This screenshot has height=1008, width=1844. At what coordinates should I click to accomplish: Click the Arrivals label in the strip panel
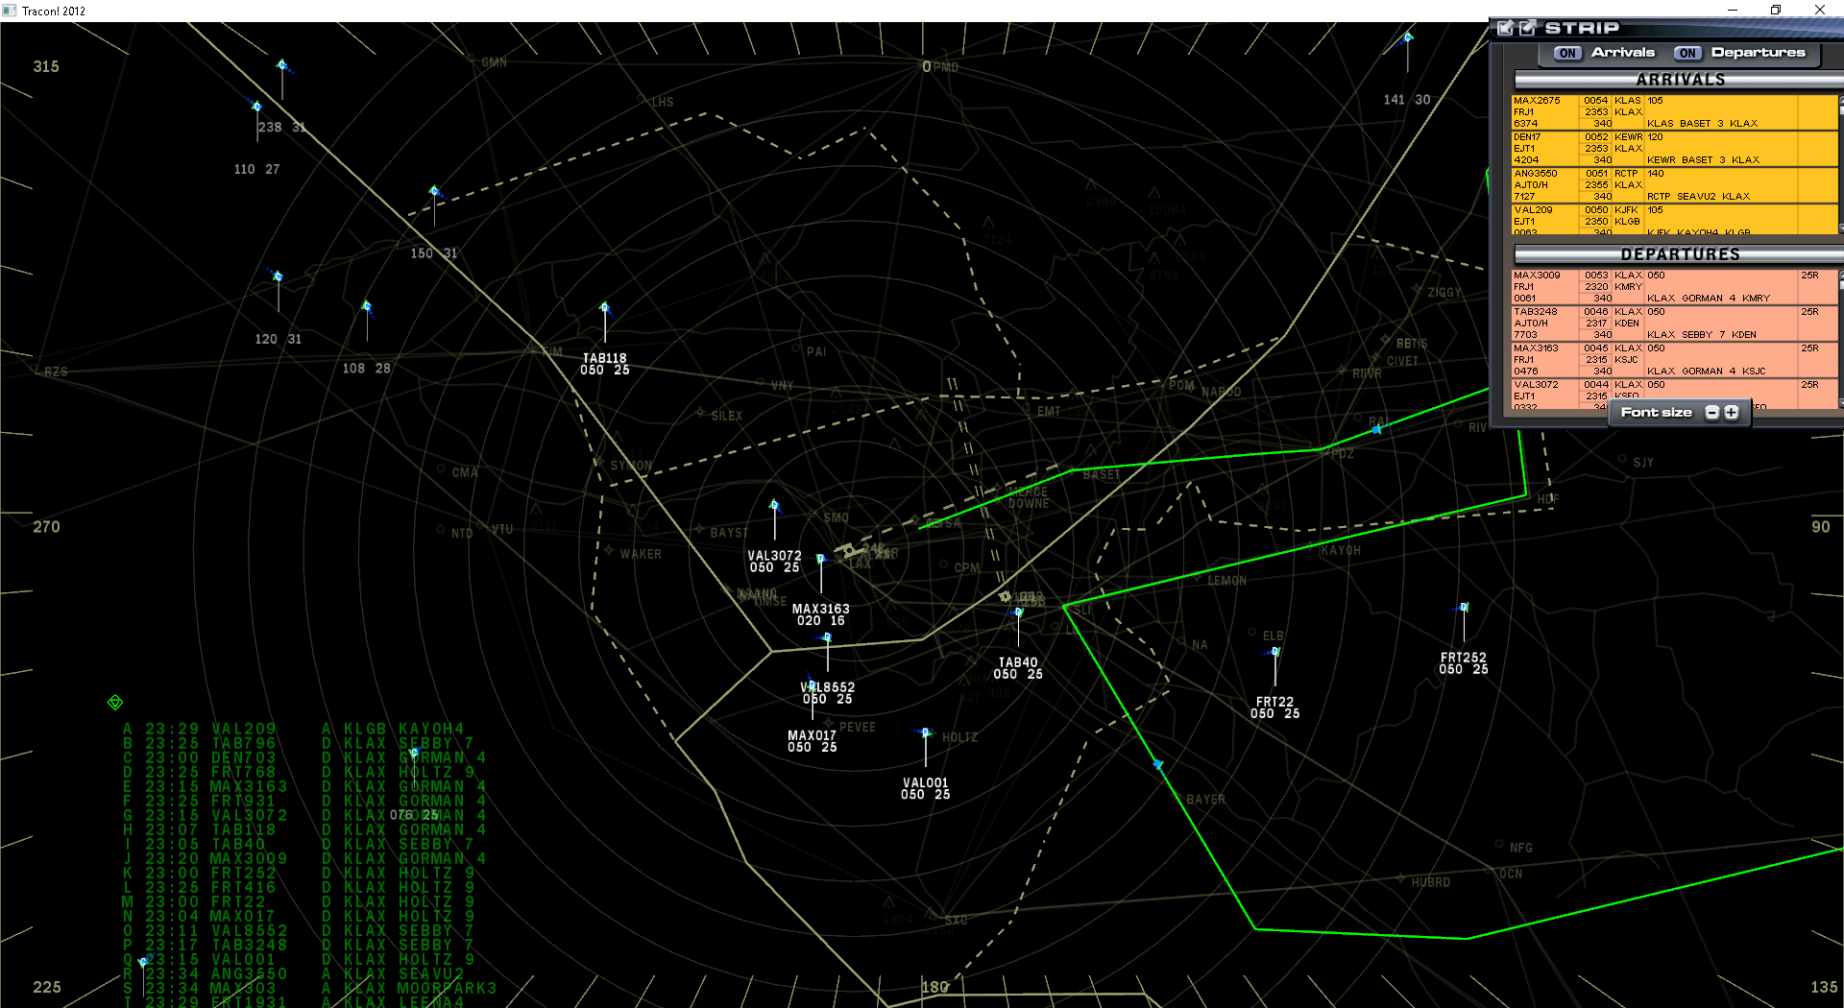[x=1625, y=53]
